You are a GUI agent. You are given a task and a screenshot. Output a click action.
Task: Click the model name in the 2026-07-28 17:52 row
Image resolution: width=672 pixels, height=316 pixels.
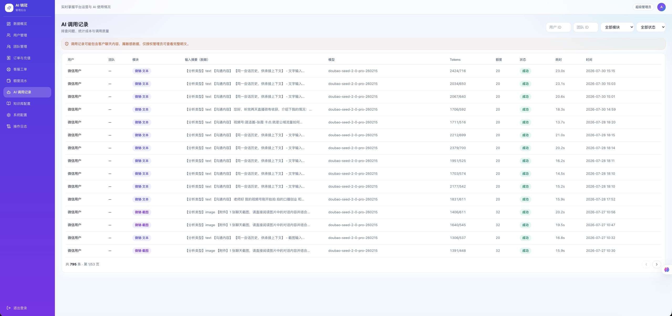pos(353,199)
